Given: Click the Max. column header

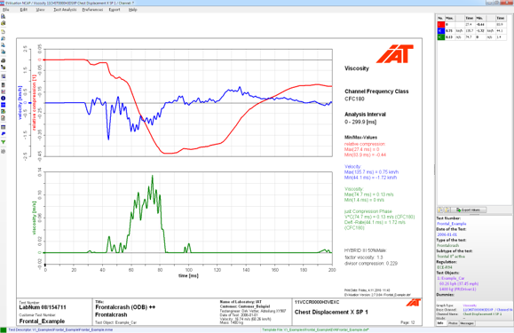Looking at the screenshot, I should click(x=450, y=19).
